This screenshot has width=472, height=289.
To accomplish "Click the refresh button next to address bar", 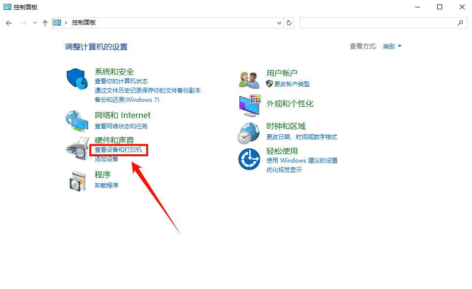I will click(x=288, y=23).
